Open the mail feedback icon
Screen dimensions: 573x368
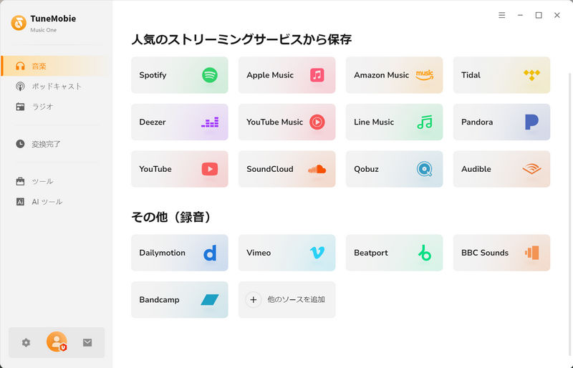(x=87, y=342)
